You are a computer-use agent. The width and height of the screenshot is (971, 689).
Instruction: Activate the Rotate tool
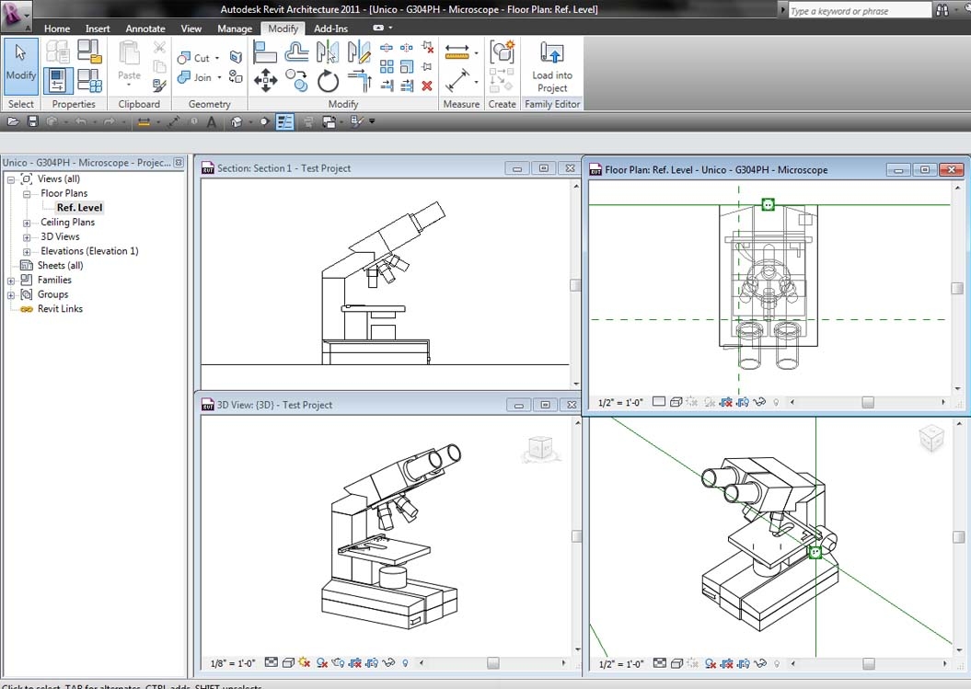328,81
